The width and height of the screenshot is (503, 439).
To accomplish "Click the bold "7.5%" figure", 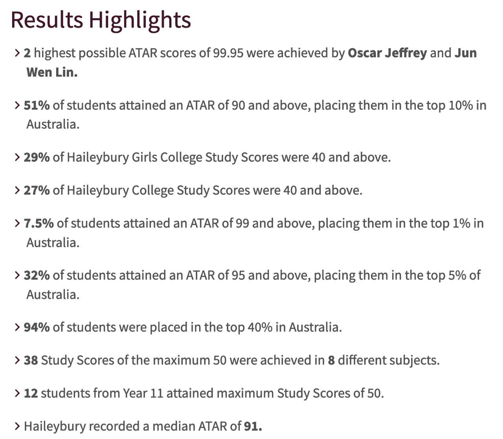I will click(39, 223).
